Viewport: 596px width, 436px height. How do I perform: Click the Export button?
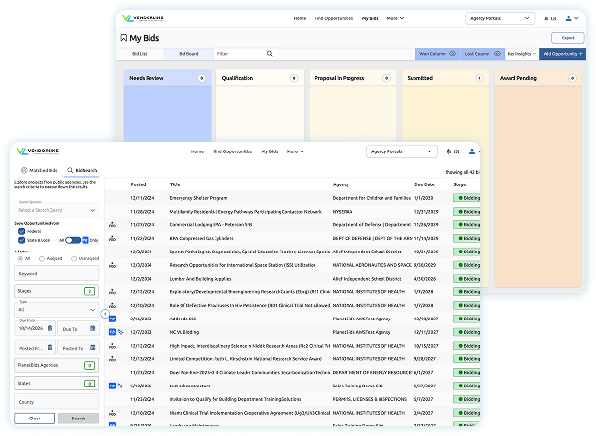tap(568, 38)
